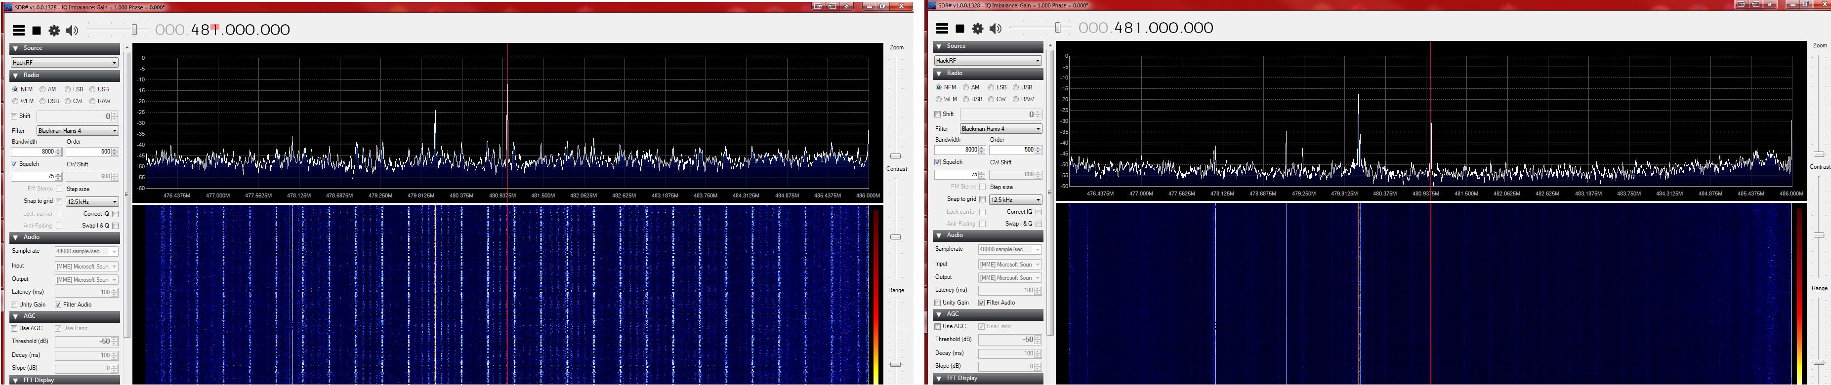The width and height of the screenshot is (1831, 385).
Task: Open the hamburger menu in the left SDR# window
Action: (x=18, y=31)
